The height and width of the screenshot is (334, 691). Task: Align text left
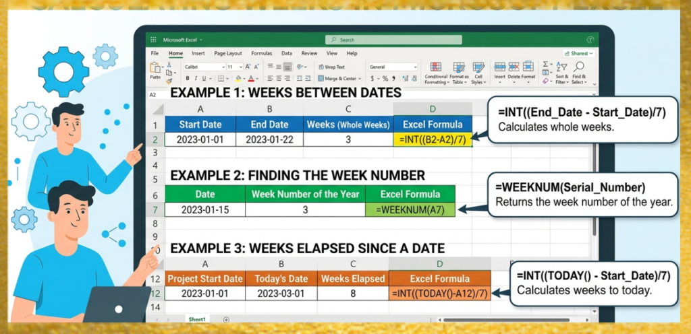tap(270, 78)
